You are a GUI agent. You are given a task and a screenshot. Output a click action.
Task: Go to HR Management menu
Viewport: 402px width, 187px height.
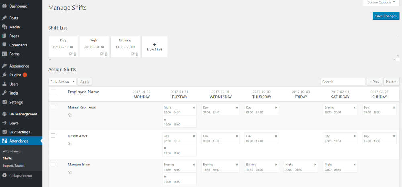click(x=23, y=114)
